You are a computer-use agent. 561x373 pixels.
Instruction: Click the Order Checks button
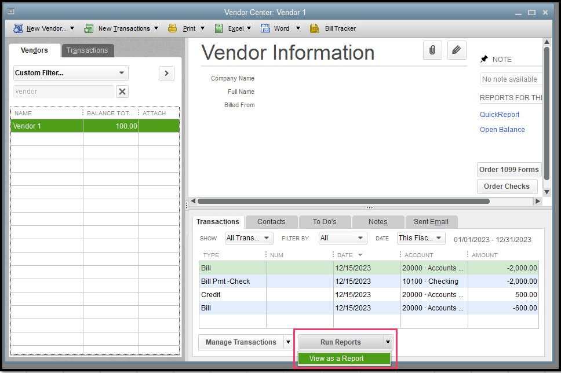click(507, 186)
